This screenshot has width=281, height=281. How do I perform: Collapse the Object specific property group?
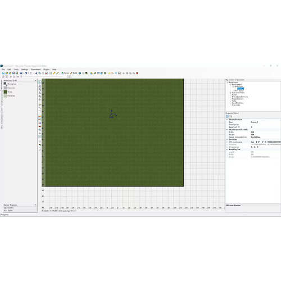[227, 129]
